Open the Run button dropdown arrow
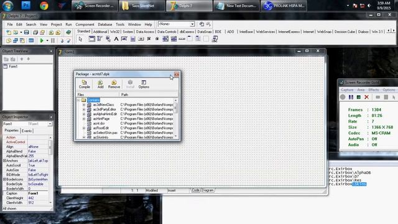The image size is (398, 224). tap(47, 40)
